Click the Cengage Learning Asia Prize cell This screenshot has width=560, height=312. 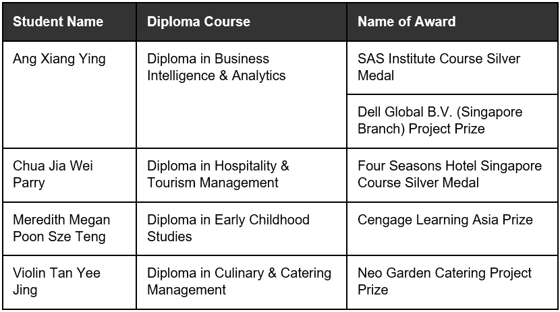tap(452, 228)
